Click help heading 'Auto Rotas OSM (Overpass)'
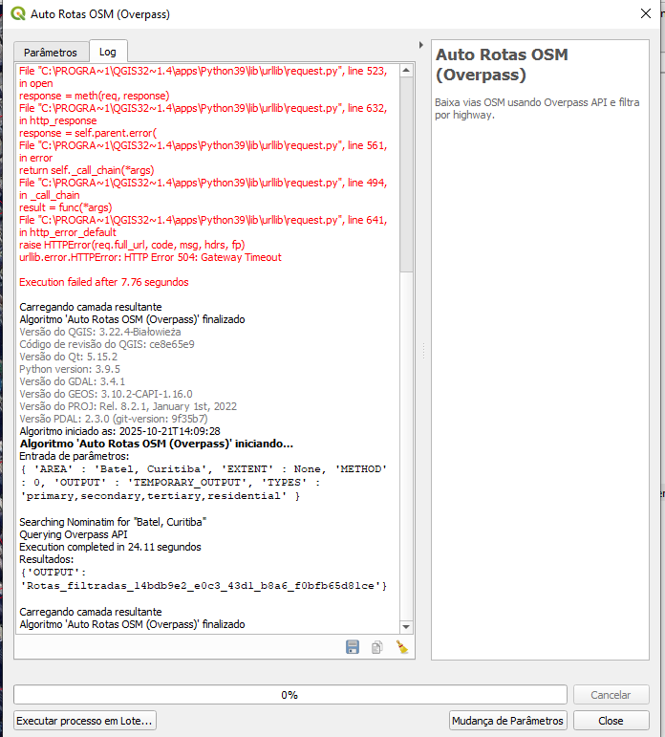665x737 pixels. 502,64
